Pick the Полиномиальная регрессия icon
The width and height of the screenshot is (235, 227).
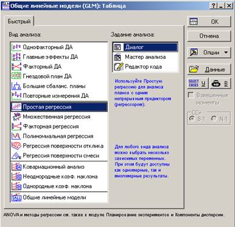click(16, 136)
